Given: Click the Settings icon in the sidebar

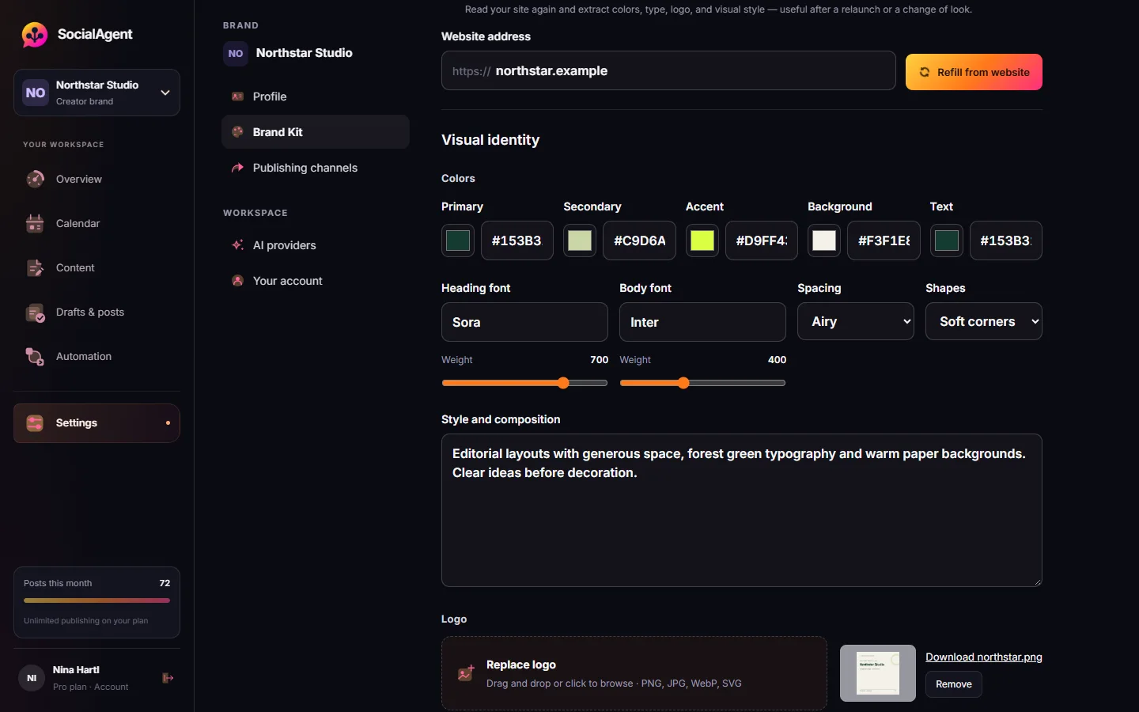Looking at the screenshot, I should click(36, 423).
